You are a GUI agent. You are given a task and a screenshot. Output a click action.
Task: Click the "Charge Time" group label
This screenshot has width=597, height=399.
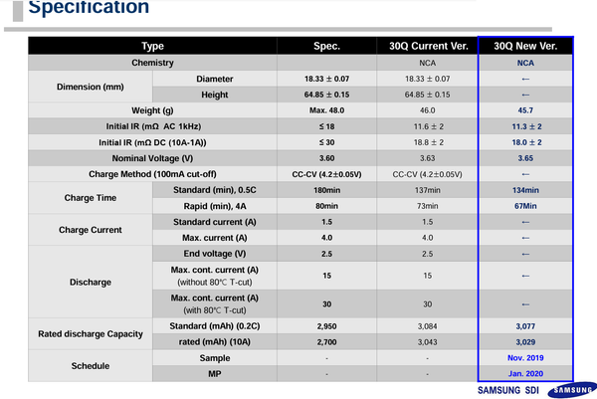pos(91,198)
